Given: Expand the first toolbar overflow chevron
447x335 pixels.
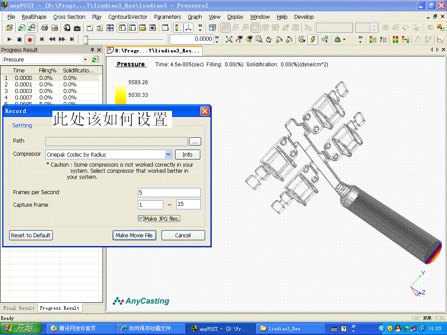Looking at the screenshot, I should click(200, 27).
